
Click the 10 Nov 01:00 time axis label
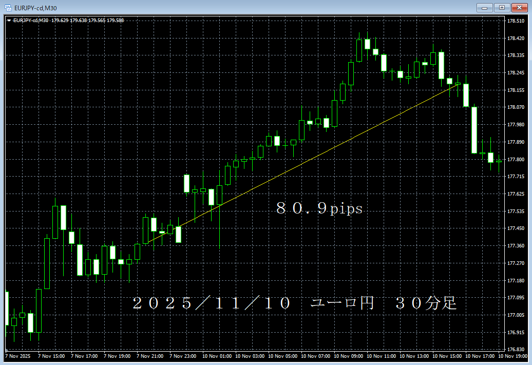pyautogui.click(x=217, y=356)
